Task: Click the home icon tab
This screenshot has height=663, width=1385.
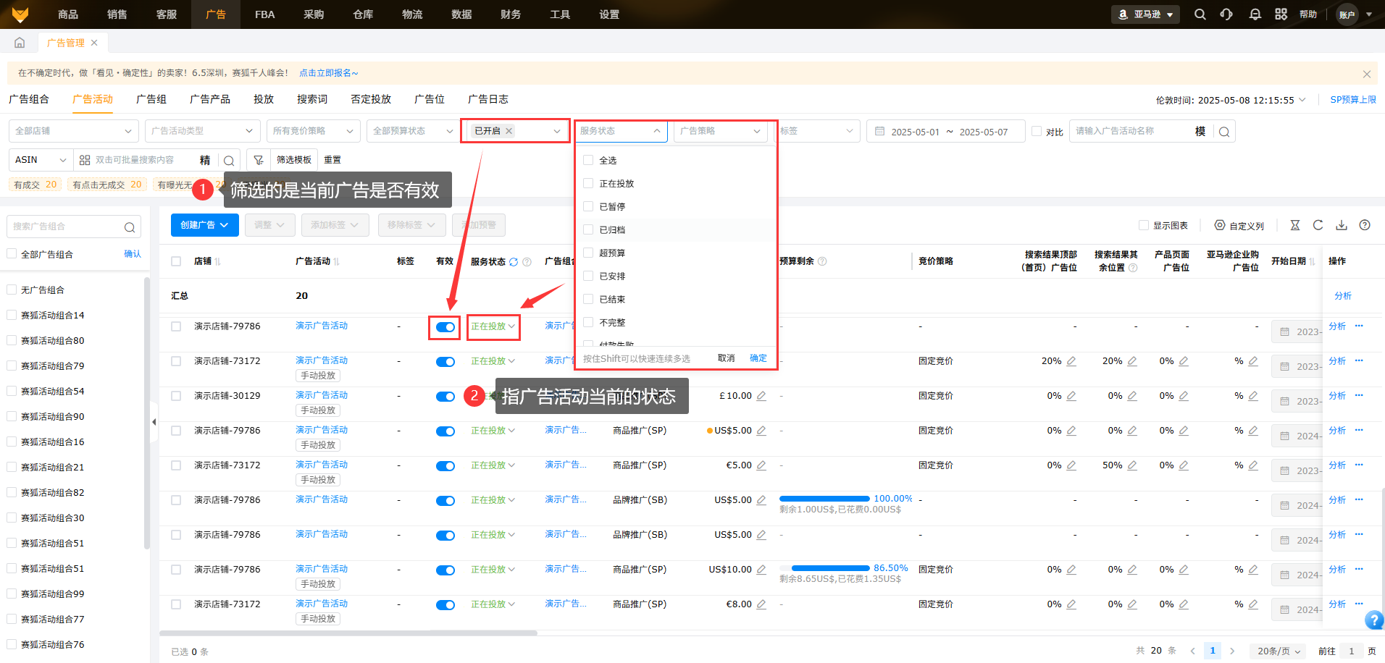Action: pos(20,43)
